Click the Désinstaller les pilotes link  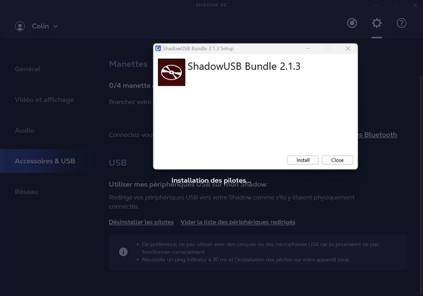141,222
